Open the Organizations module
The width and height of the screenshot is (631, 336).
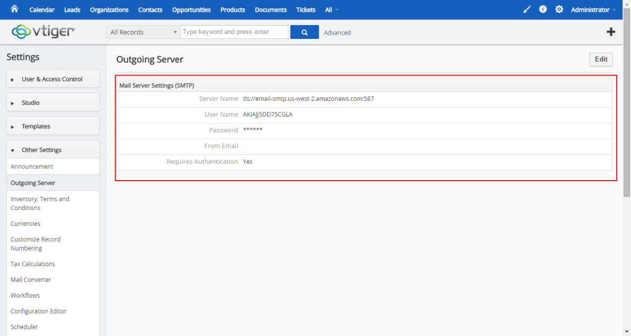[x=109, y=9]
